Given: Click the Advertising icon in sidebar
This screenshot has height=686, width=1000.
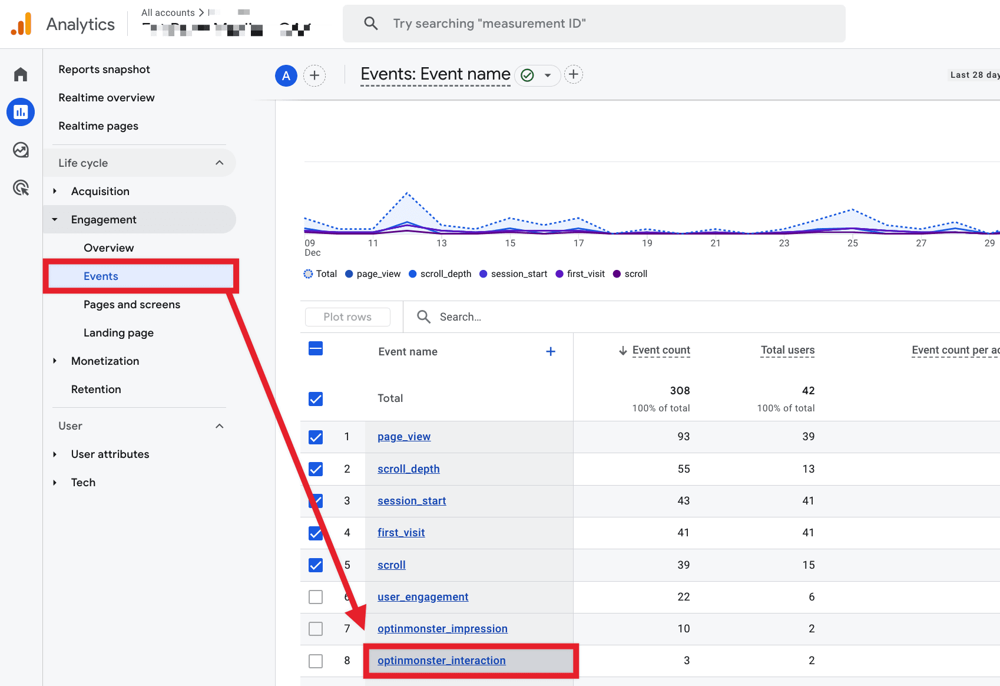Looking at the screenshot, I should [21, 187].
